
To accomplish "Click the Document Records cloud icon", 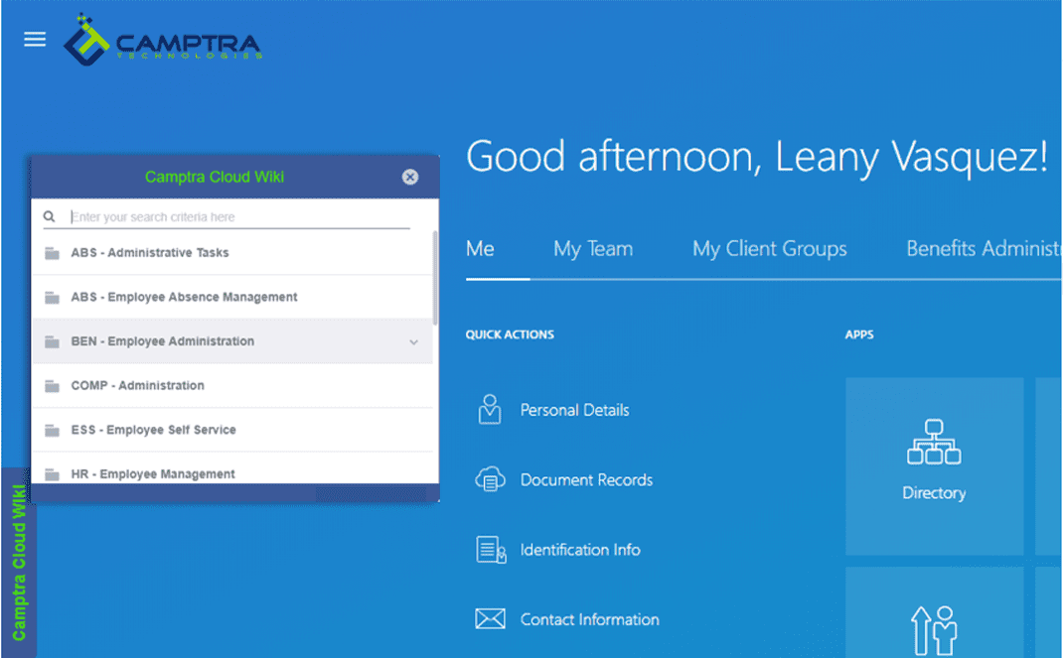I will (x=490, y=480).
